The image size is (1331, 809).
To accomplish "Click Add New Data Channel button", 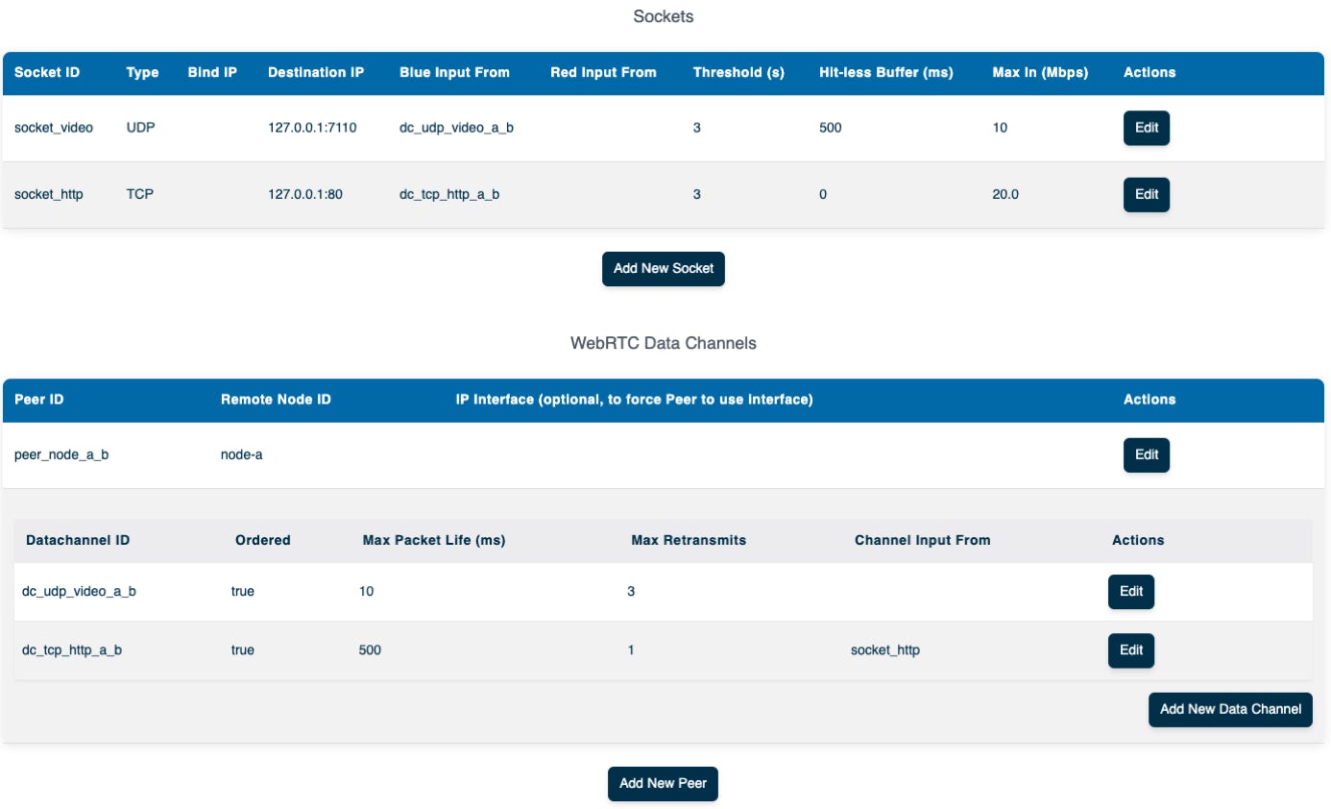I will click(x=1230, y=709).
